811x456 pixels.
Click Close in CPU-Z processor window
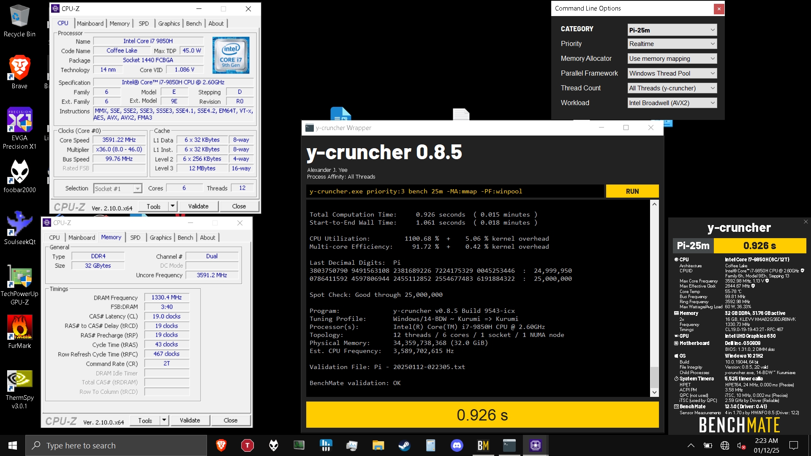[239, 206]
